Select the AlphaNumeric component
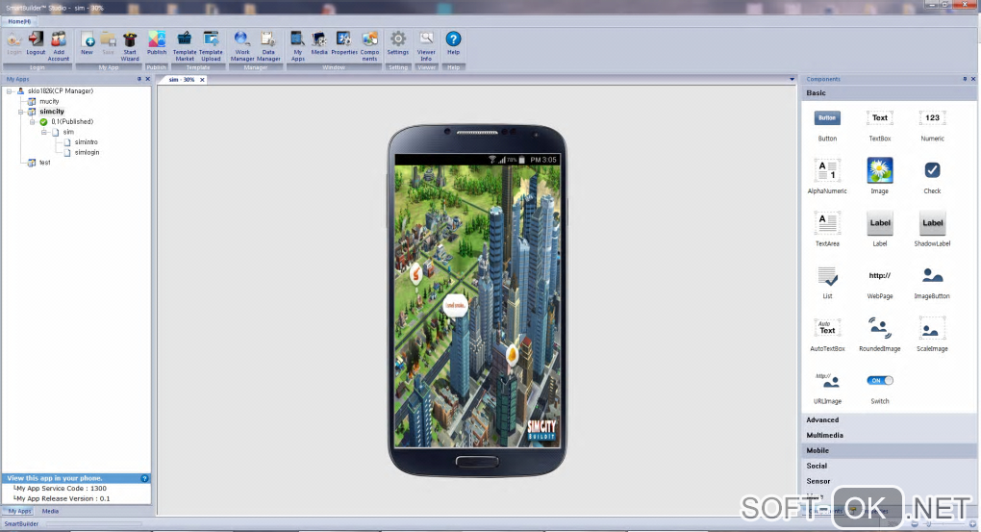 [x=827, y=177]
